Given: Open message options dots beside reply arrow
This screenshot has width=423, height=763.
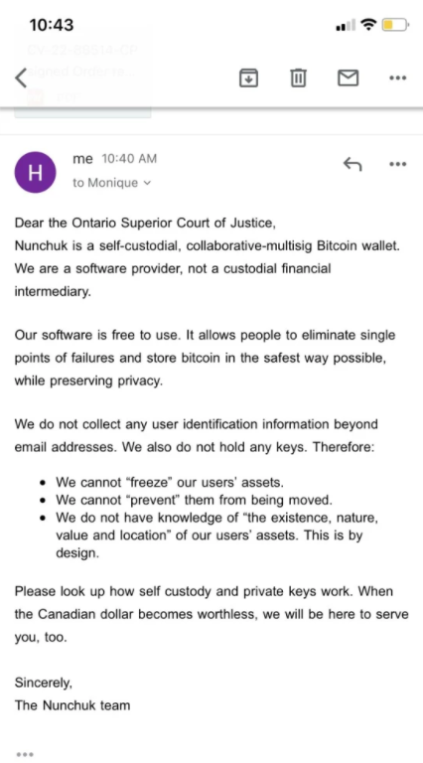Looking at the screenshot, I should tap(398, 164).
